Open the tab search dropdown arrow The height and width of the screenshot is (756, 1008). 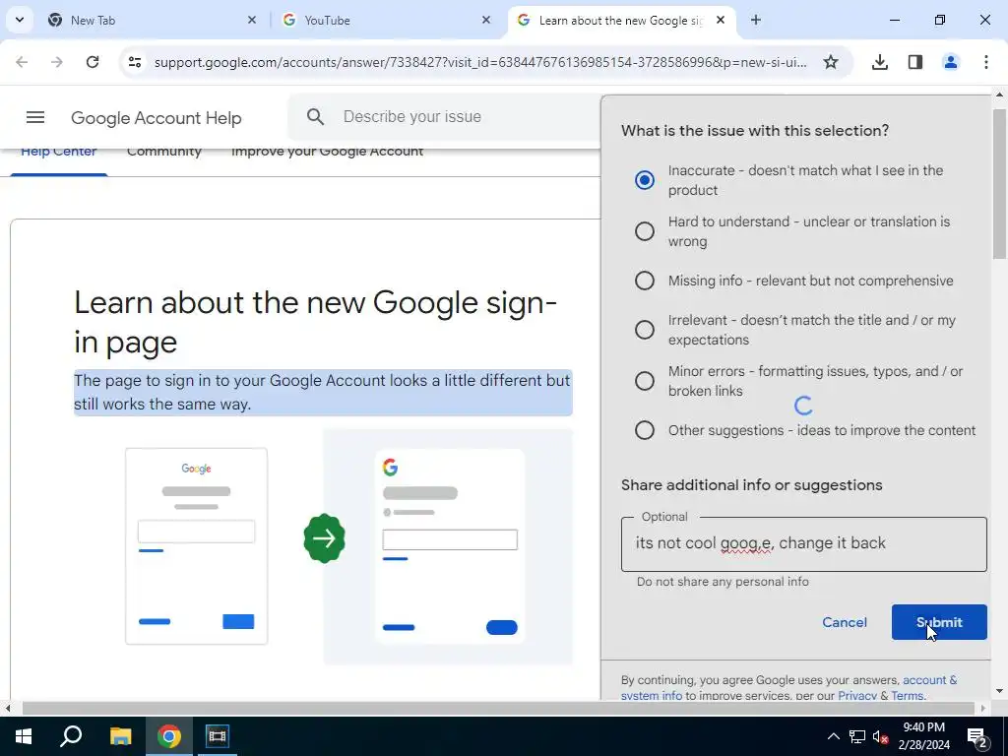click(20, 20)
